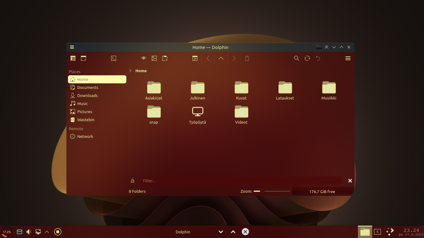The image size is (424, 238).
Task: Open search with the magnifier icon
Action: click(297, 58)
